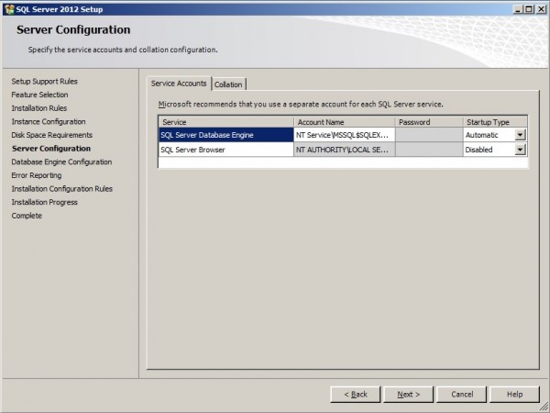Open Help for this setup page
Viewport: 550px width, 413px height.
[514, 395]
